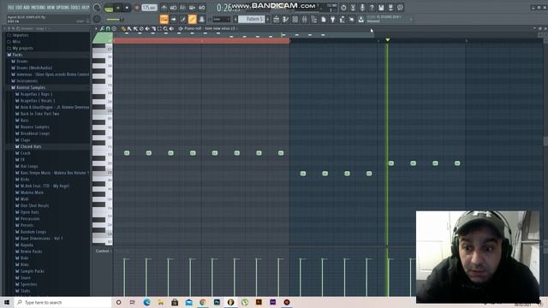
Task: Move the yellow playhead marker in timeline
Action: [387, 40]
